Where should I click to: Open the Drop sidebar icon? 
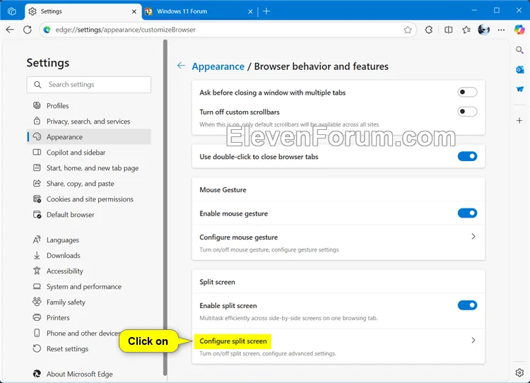click(519, 89)
